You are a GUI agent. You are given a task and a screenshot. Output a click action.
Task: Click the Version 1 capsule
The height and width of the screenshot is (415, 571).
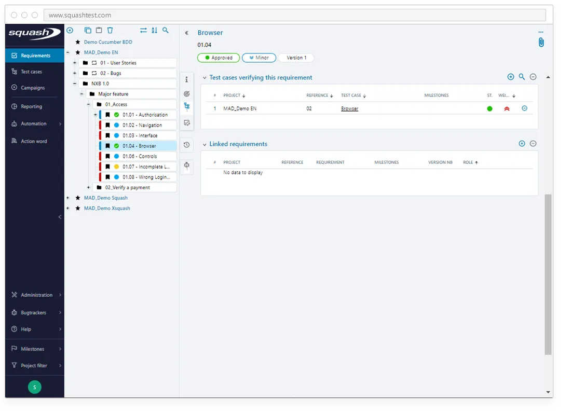click(x=296, y=58)
